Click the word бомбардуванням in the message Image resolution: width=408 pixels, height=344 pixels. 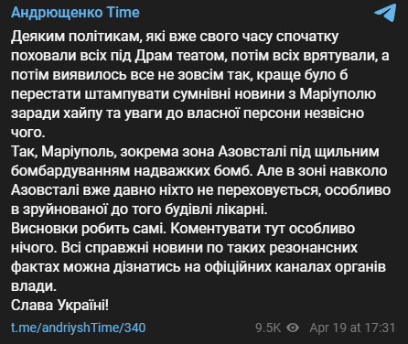coord(70,171)
